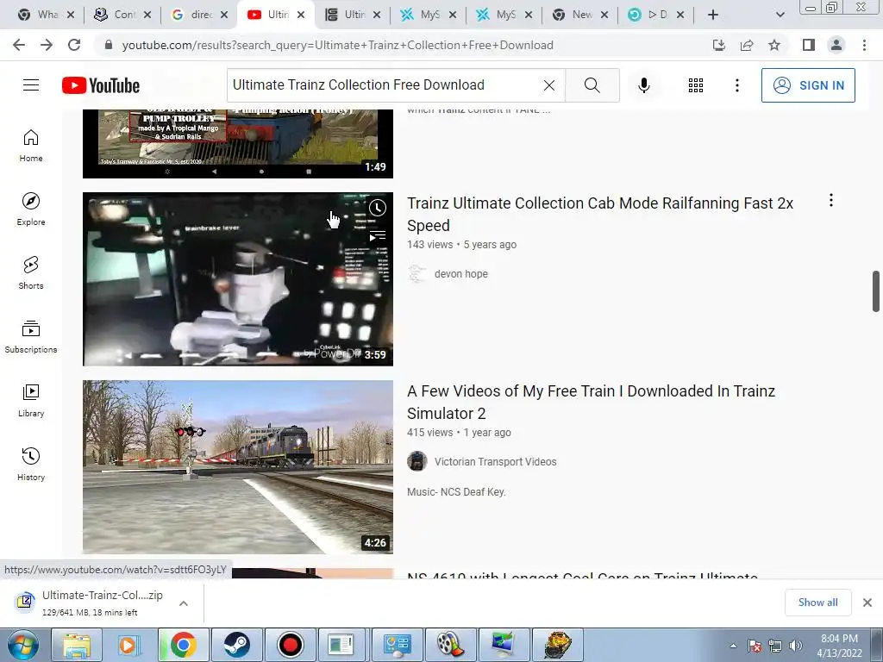Open the Cab Mode Railfanning video thumbnail

click(x=238, y=279)
